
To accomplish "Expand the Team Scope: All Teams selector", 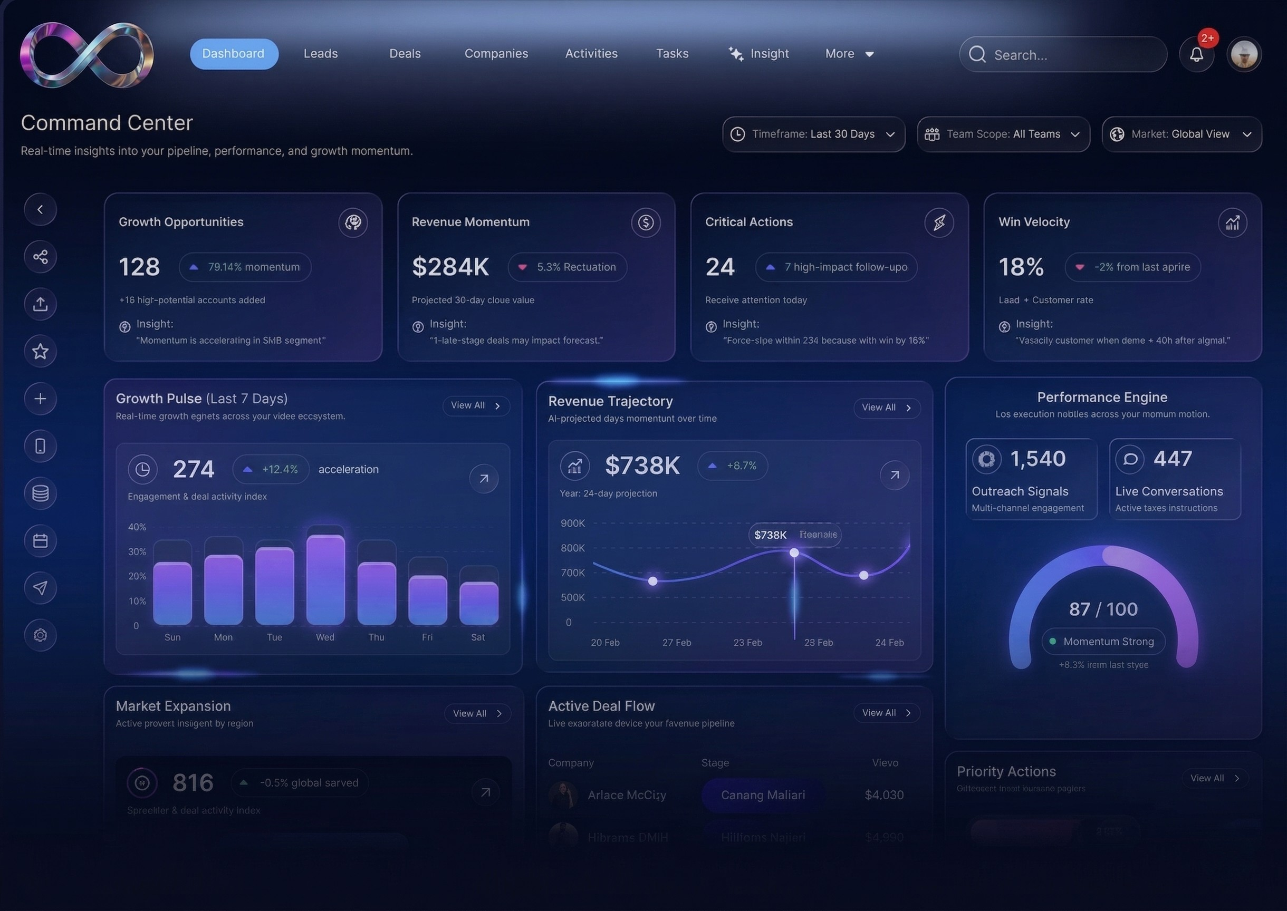I will point(1003,134).
